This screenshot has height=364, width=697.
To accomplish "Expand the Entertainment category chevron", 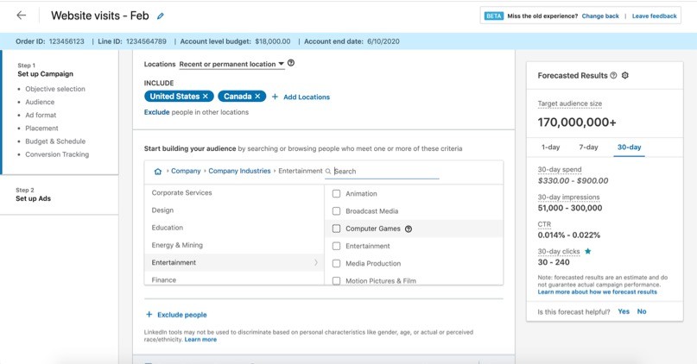I will click(315, 262).
